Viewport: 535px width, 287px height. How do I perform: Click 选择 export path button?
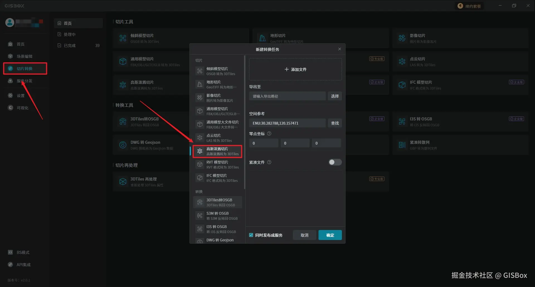[x=335, y=96]
